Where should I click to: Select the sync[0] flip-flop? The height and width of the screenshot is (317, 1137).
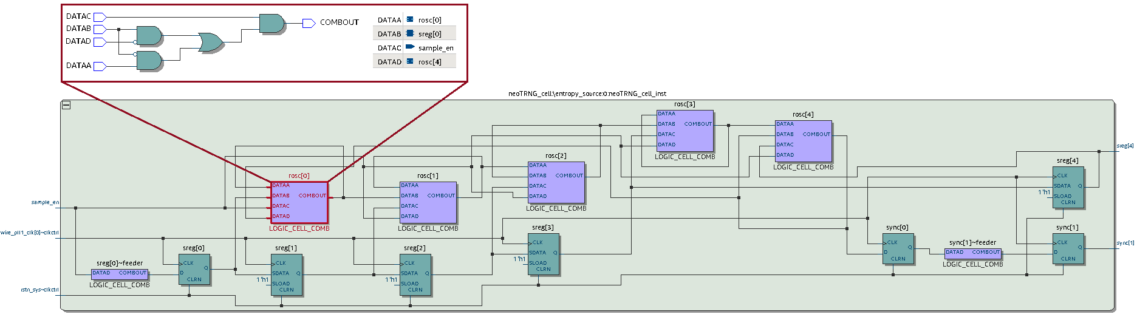coord(898,249)
